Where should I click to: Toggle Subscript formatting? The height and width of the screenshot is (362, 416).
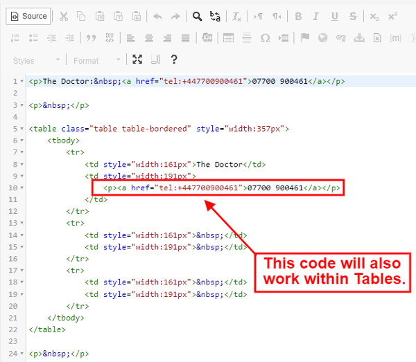[x=374, y=17]
